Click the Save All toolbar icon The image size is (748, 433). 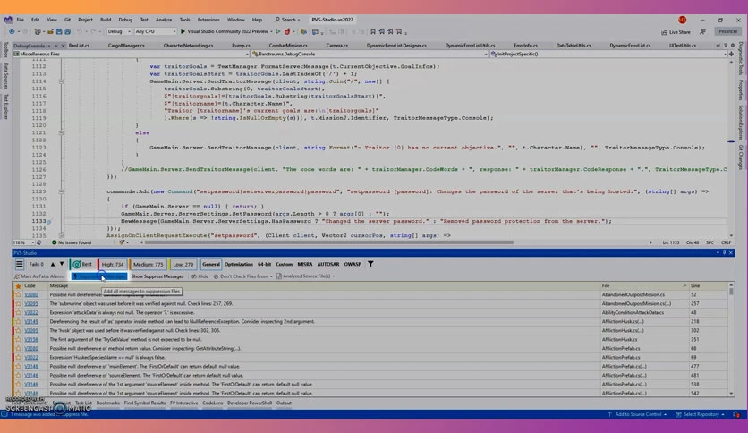(x=68, y=31)
